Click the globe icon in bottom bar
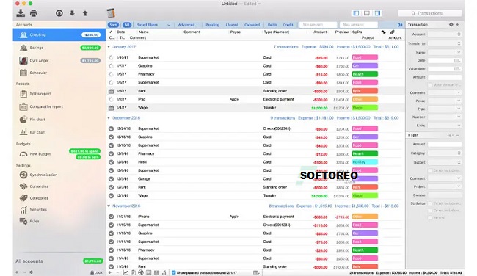This screenshot has width=477, height=276. click(x=141, y=272)
